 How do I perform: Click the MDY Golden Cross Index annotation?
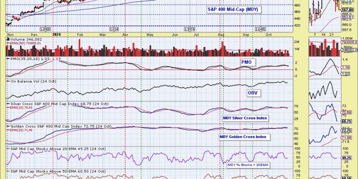tap(244, 137)
